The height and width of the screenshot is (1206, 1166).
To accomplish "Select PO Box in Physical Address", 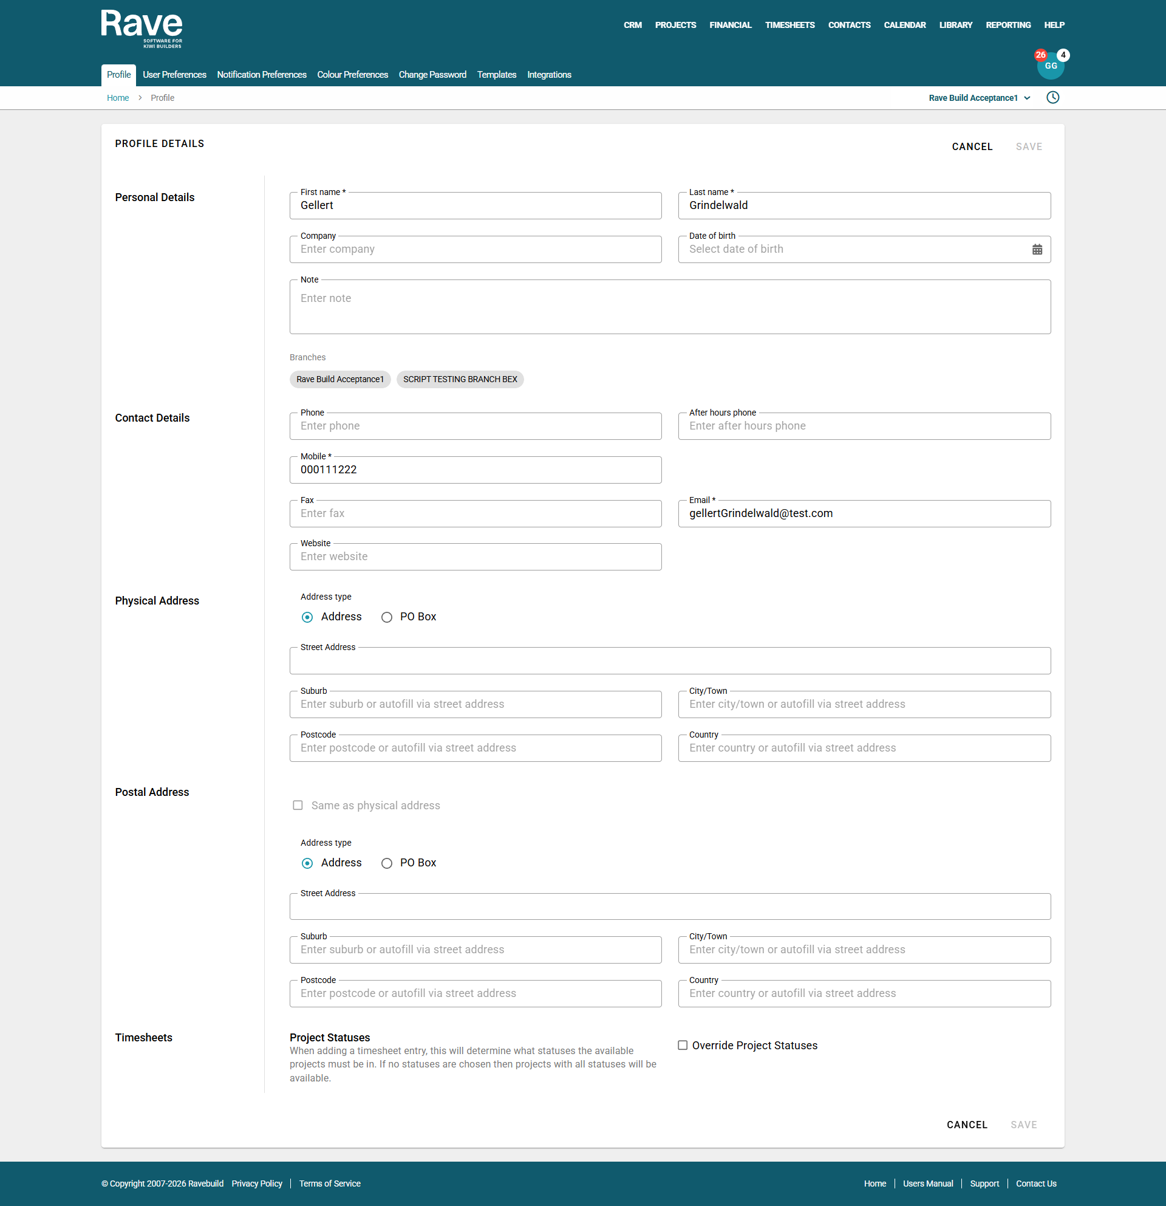I will coord(386,617).
